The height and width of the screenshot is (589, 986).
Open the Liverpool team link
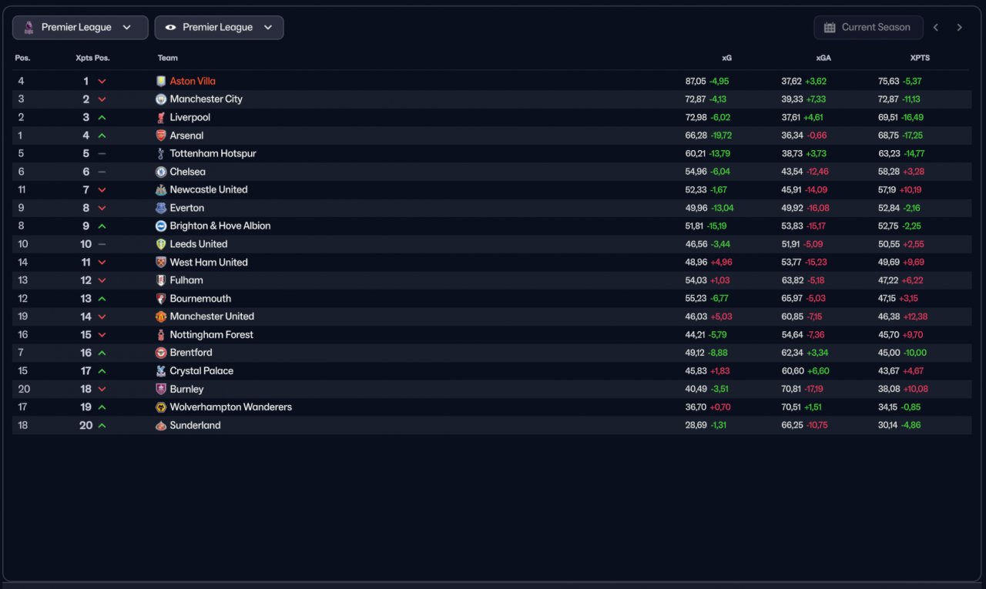190,117
